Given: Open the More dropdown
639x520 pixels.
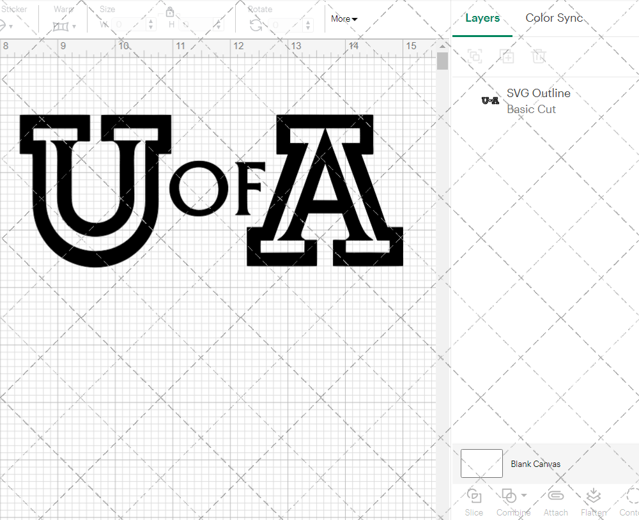Looking at the screenshot, I should (343, 19).
